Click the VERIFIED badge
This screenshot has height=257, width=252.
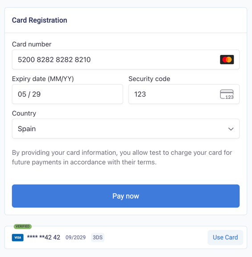coord(23,226)
